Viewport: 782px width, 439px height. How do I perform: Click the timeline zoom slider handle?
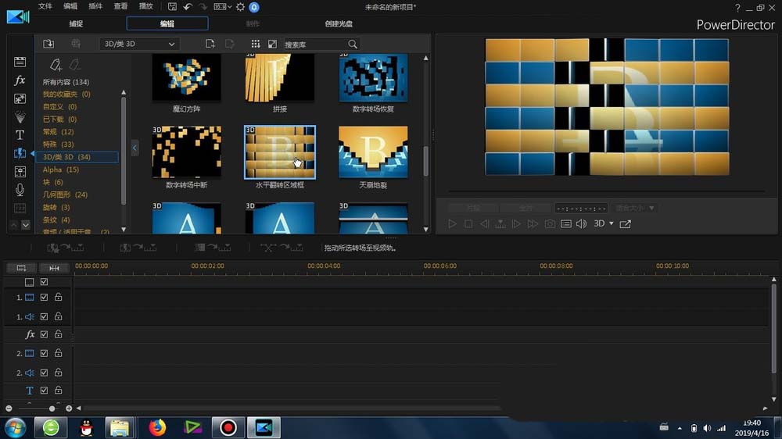click(x=52, y=409)
